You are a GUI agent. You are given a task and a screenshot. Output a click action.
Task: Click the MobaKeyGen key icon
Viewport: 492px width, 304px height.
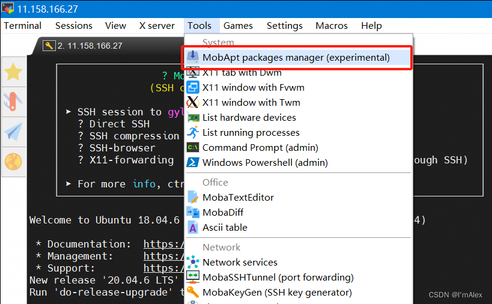pos(193,292)
